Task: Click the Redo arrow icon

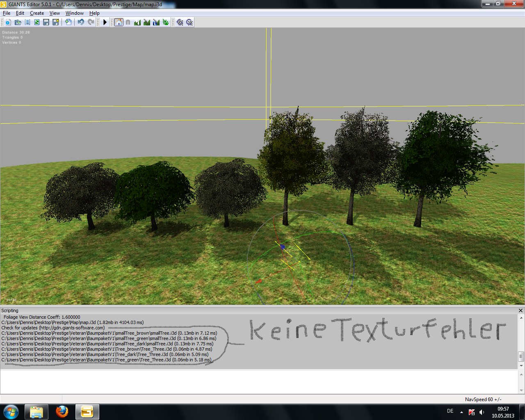Action: click(91, 22)
